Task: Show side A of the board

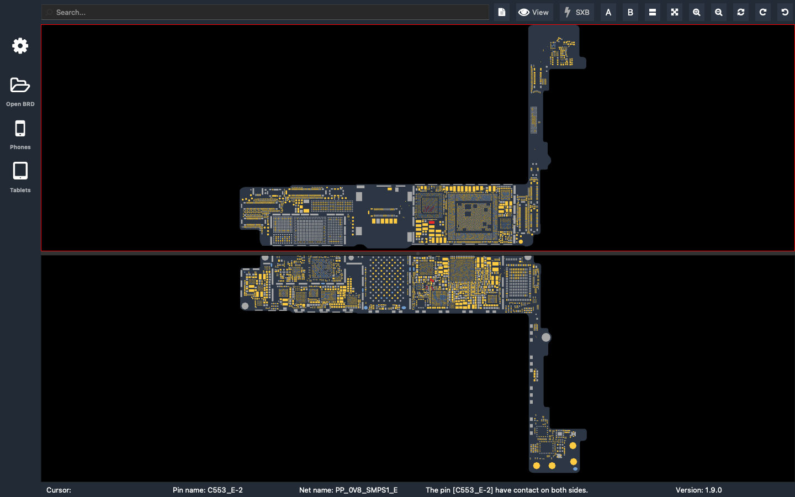Action: (608, 12)
